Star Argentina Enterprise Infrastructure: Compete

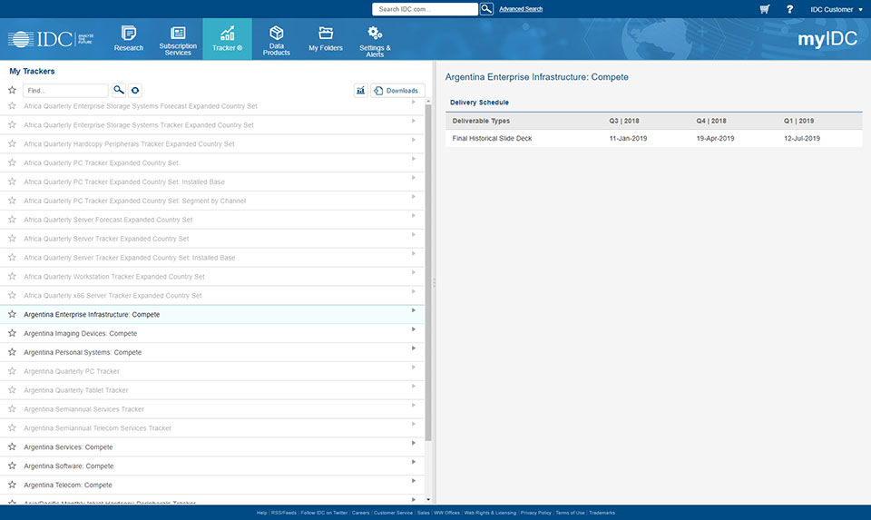pyautogui.click(x=12, y=314)
